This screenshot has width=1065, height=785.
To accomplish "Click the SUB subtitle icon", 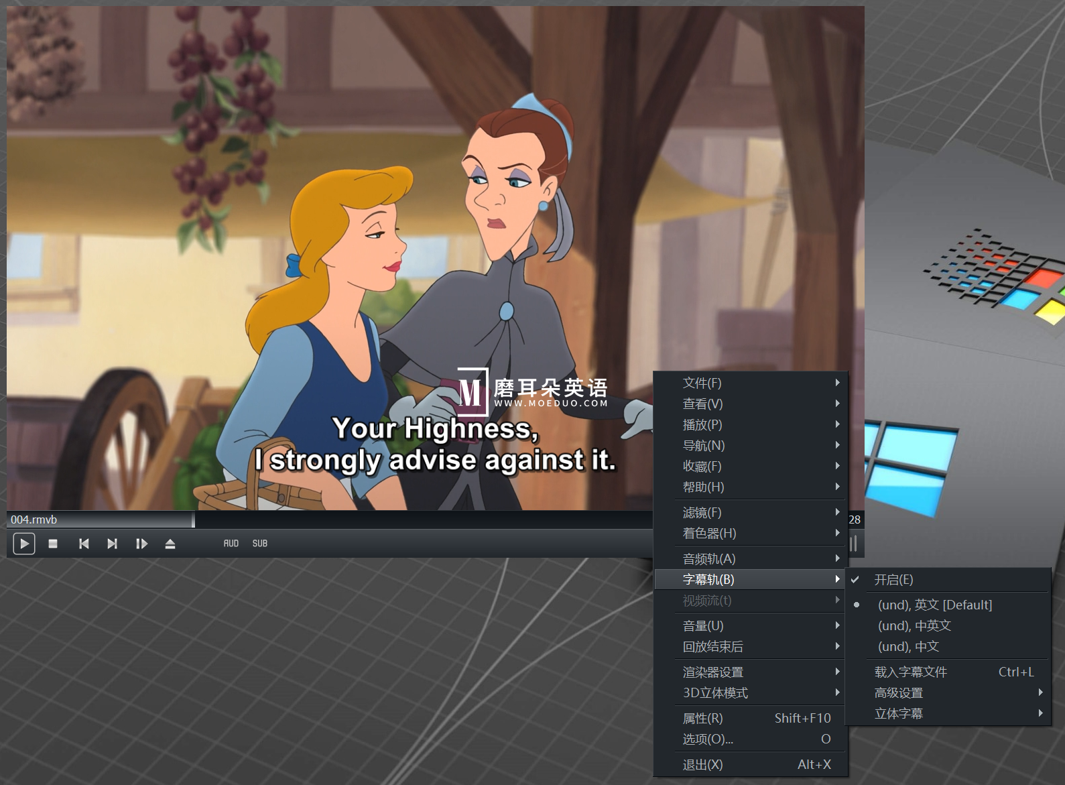I will tap(260, 544).
